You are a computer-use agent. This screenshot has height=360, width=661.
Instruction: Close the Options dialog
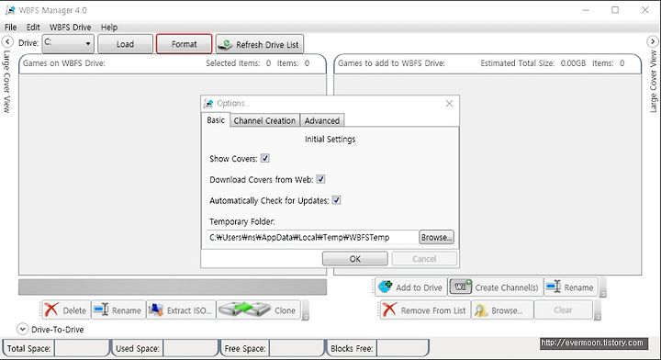tap(449, 104)
